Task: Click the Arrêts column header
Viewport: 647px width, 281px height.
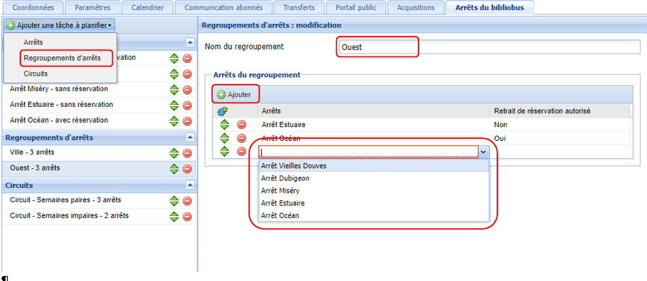Action: coord(374,111)
